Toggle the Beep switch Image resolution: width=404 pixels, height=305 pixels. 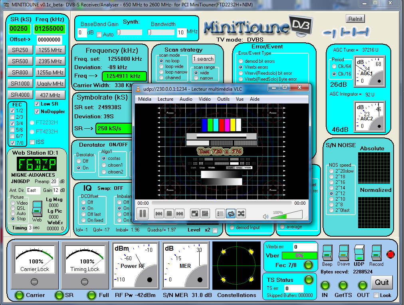pyautogui.click(x=327, y=253)
